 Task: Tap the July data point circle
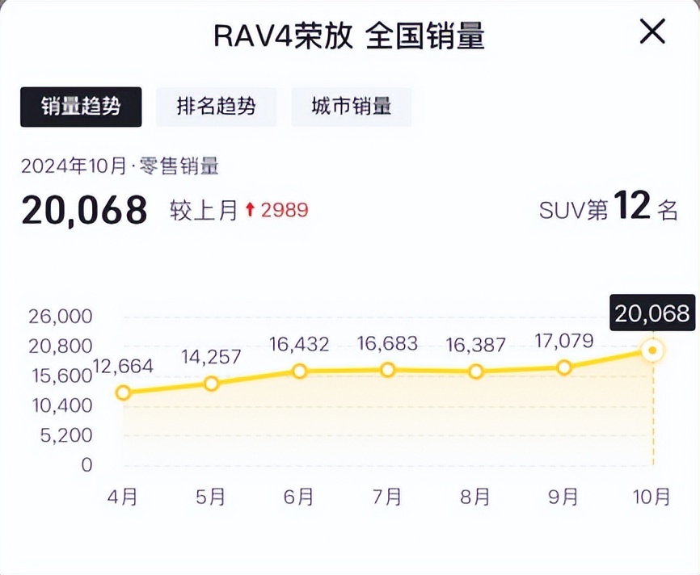[x=387, y=370]
